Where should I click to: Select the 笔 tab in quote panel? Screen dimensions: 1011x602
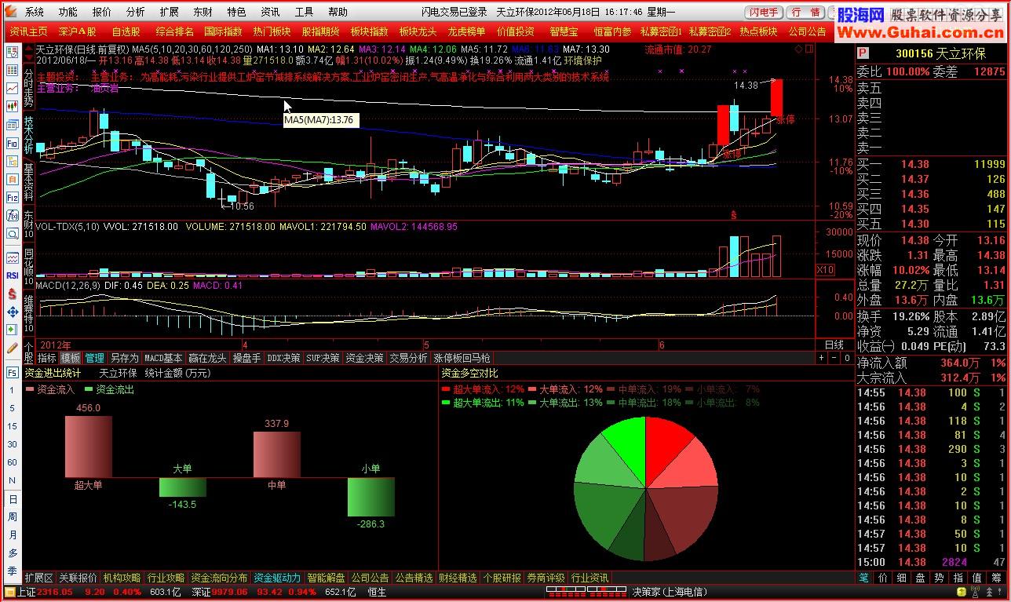click(864, 578)
